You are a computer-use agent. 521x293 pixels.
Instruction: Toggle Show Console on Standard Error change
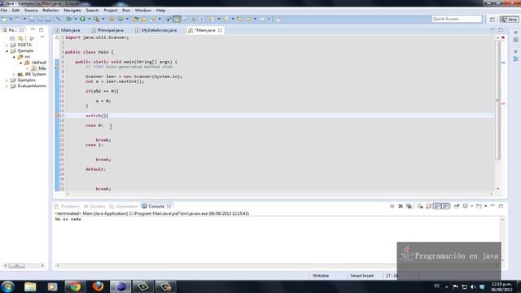pyautogui.click(x=446, y=206)
